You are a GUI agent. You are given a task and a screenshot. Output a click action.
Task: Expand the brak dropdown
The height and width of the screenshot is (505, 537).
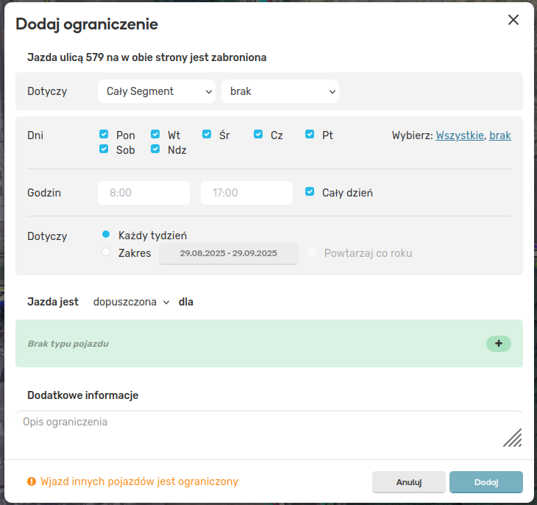coord(280,91)
